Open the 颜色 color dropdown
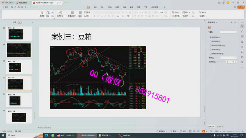The width and height of the screenshot is (246, 138). [x=228, y=58]
